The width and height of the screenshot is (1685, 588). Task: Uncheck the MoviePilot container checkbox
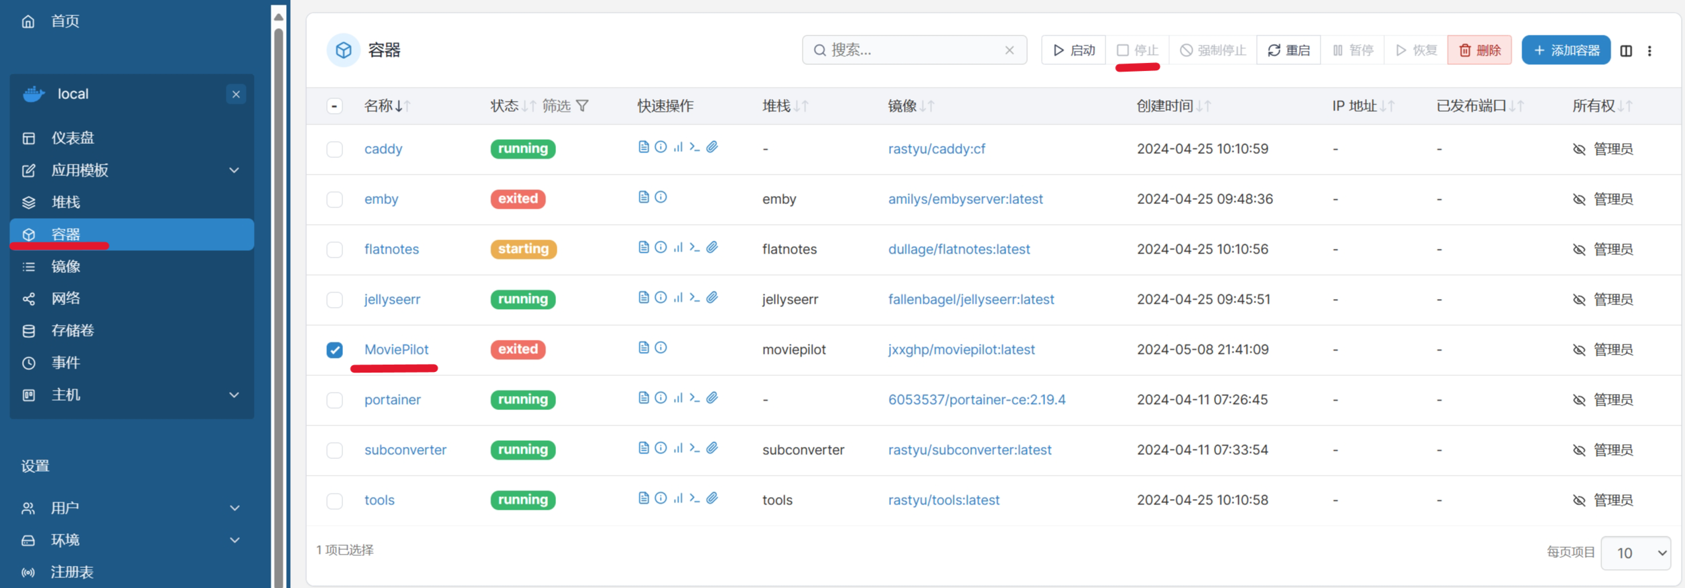[x=334, y=350]
